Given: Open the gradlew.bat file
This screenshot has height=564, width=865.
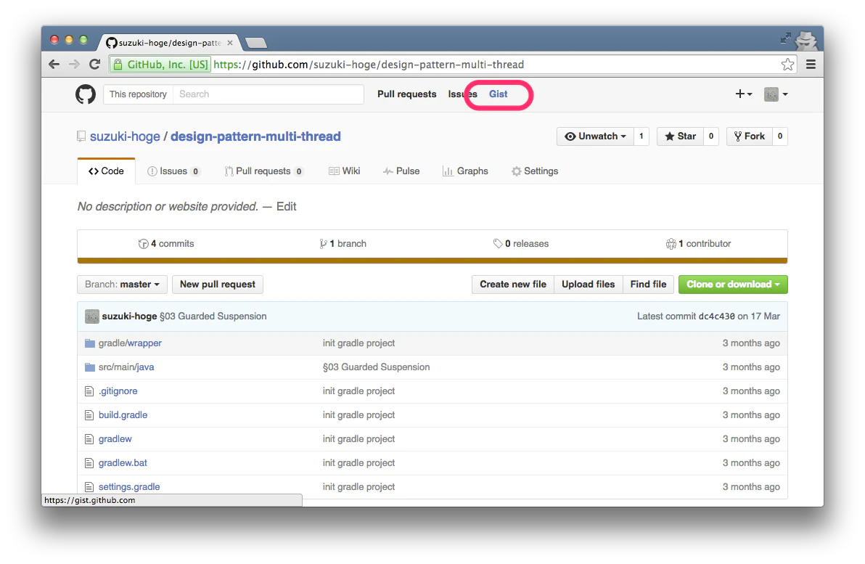Looking at the screenshot, I should click(123, 463).
